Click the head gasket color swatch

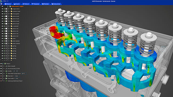6,14
